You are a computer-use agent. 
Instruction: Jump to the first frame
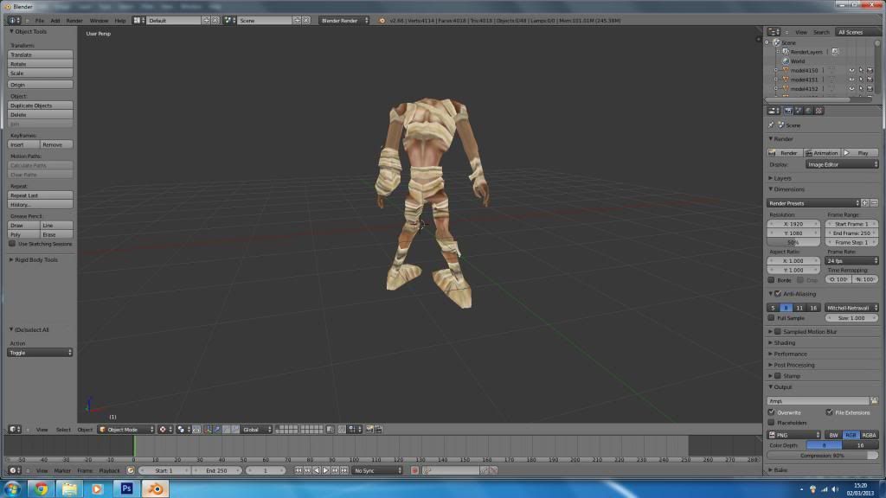[299, 470]
